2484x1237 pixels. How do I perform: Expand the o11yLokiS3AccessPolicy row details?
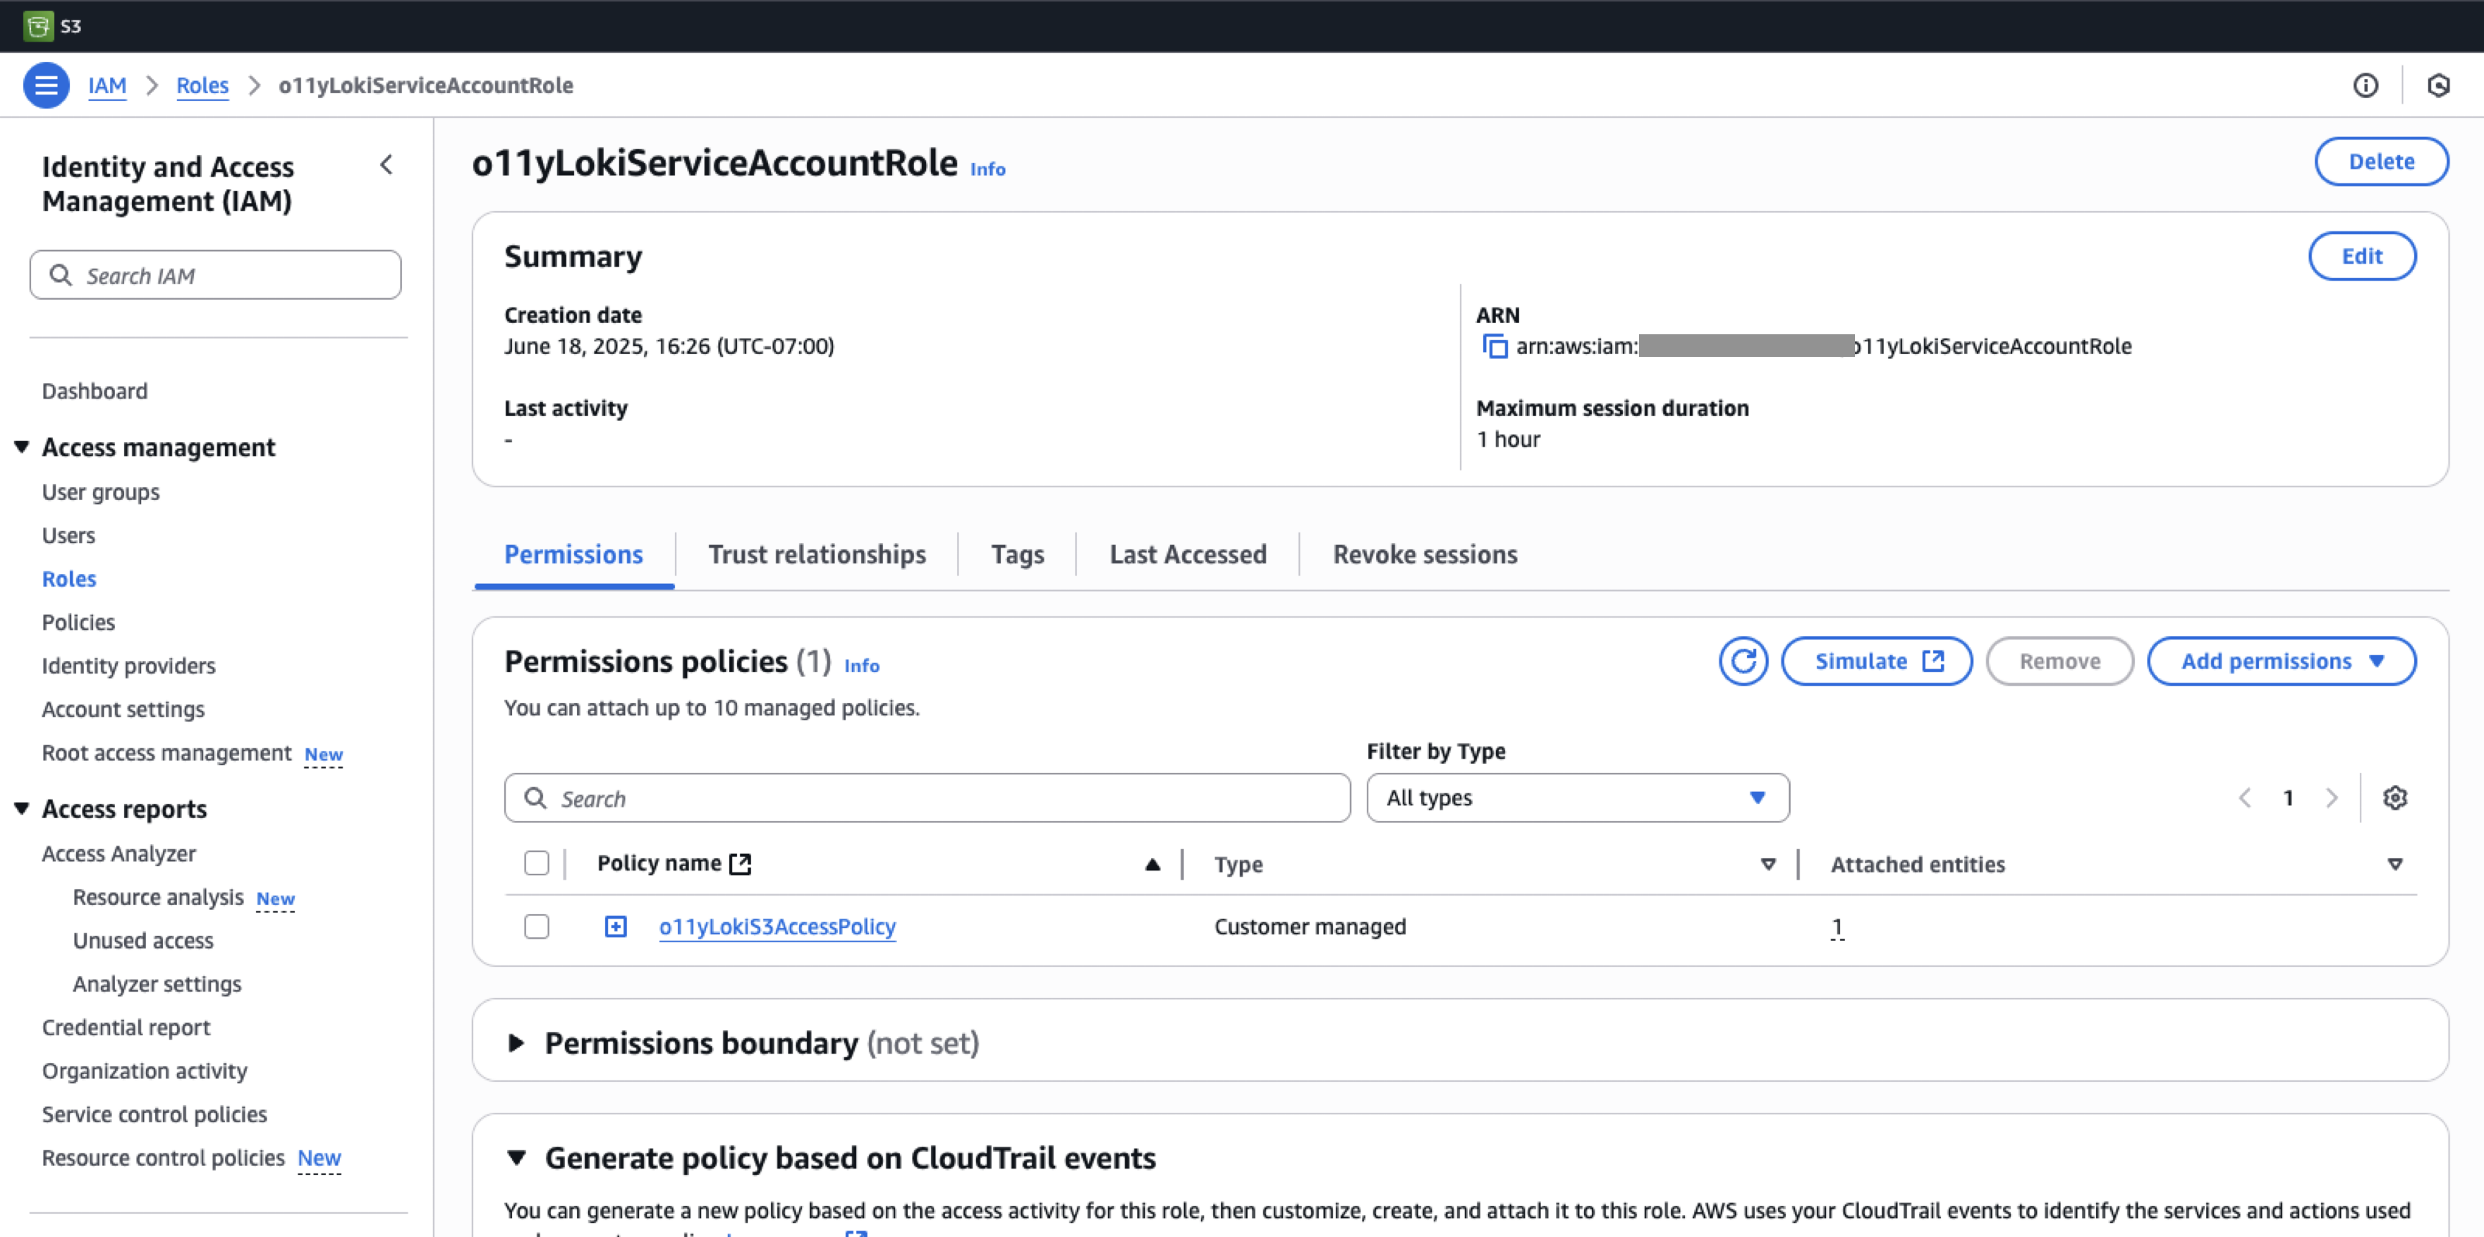tap(615, 927)
